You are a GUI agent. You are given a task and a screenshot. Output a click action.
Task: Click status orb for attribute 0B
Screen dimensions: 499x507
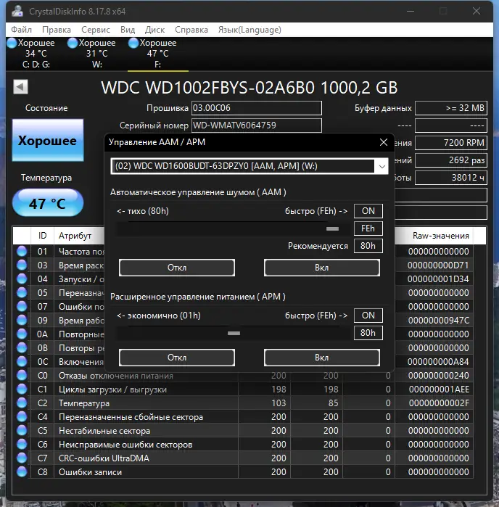[22, 347]
